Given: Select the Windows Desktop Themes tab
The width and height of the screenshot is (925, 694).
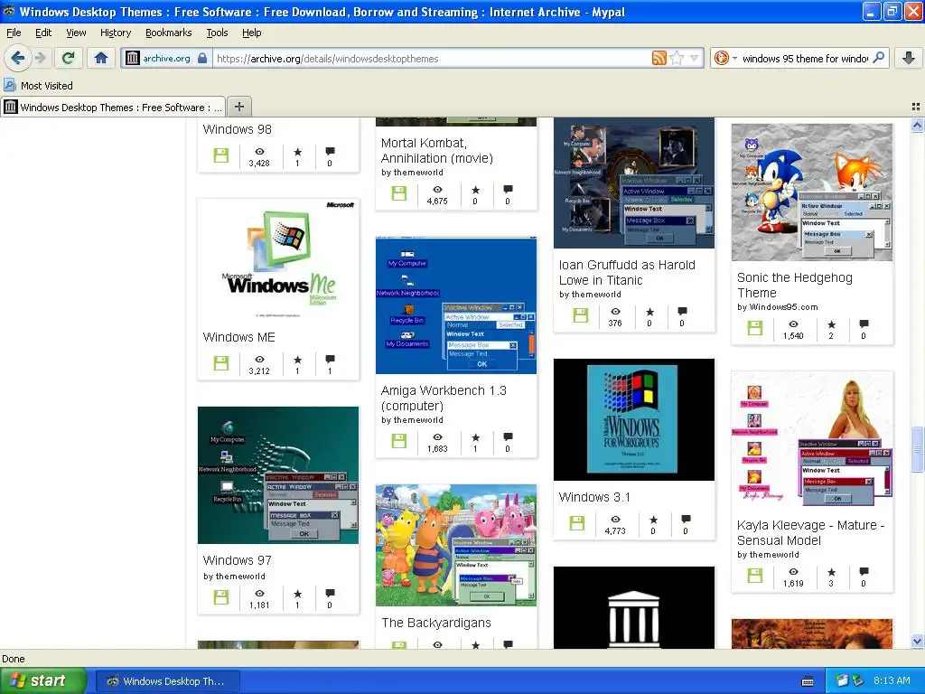Looking at the screenshot, I should pos(113,107).
